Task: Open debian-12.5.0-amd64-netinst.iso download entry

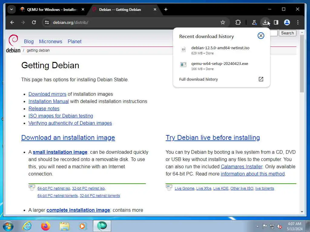Action: pyautogui.click(x=221, y=50)
